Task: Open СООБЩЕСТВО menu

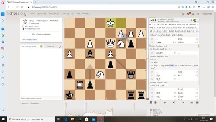Action: pyautogui.click(x=68, y=14)
